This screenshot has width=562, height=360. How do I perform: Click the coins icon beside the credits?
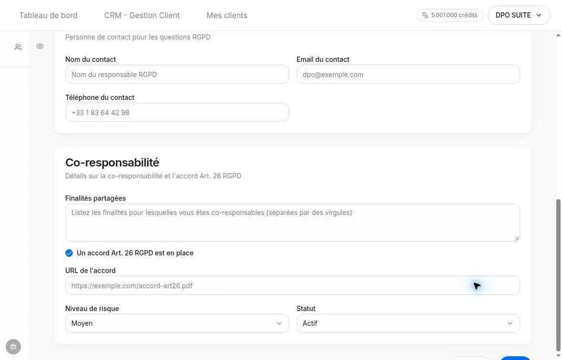point(425,15)
